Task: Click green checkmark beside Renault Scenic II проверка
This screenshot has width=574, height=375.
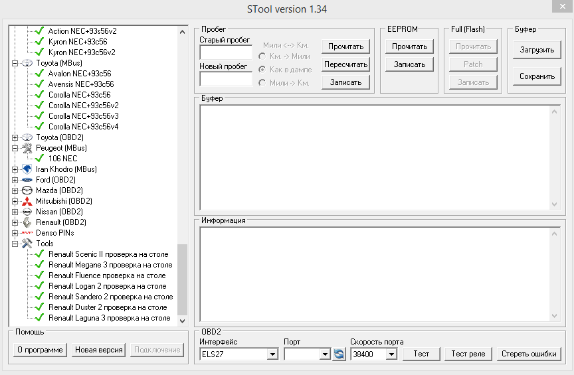Action: click(x=40, y=254)
